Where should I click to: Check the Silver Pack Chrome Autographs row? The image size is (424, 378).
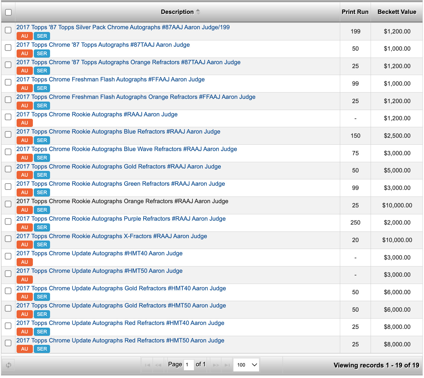[x=8, y=30]
